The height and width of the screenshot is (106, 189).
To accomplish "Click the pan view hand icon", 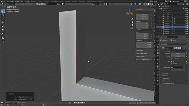I will click(x=132, y=22).
